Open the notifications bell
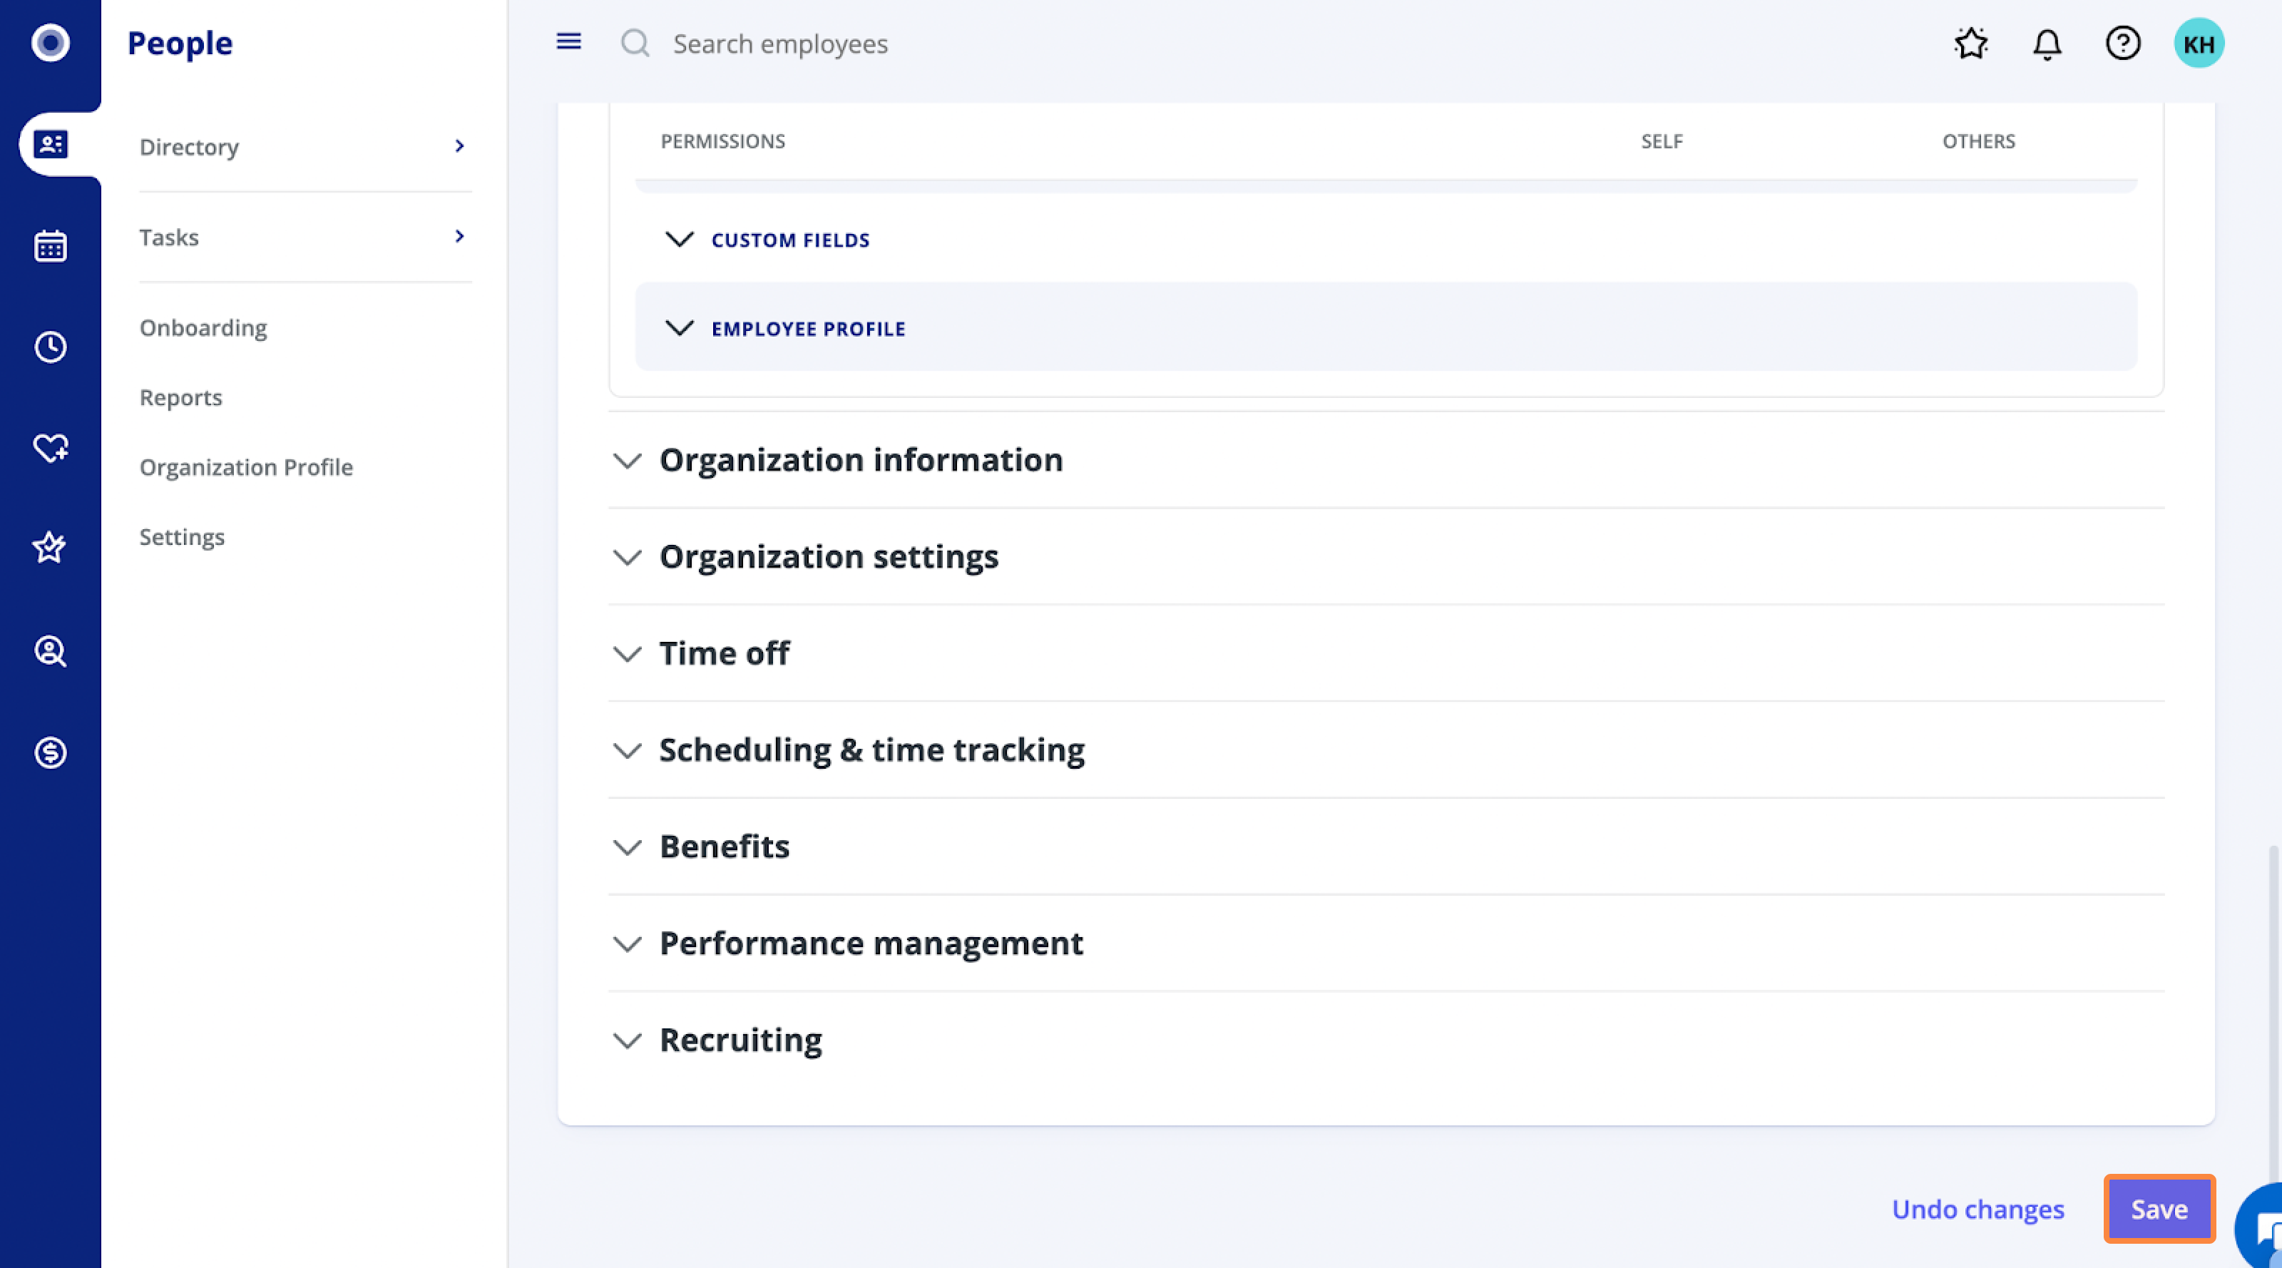The width and height of the screenshot is (2282, 1268). pos(2047,44)
